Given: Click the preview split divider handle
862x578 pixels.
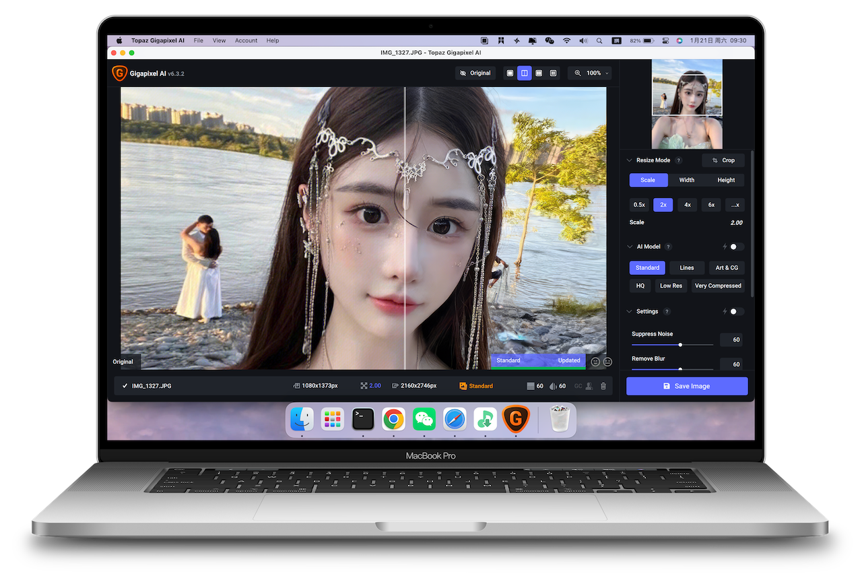Looking at the screenshot, I should pos(405,228).
